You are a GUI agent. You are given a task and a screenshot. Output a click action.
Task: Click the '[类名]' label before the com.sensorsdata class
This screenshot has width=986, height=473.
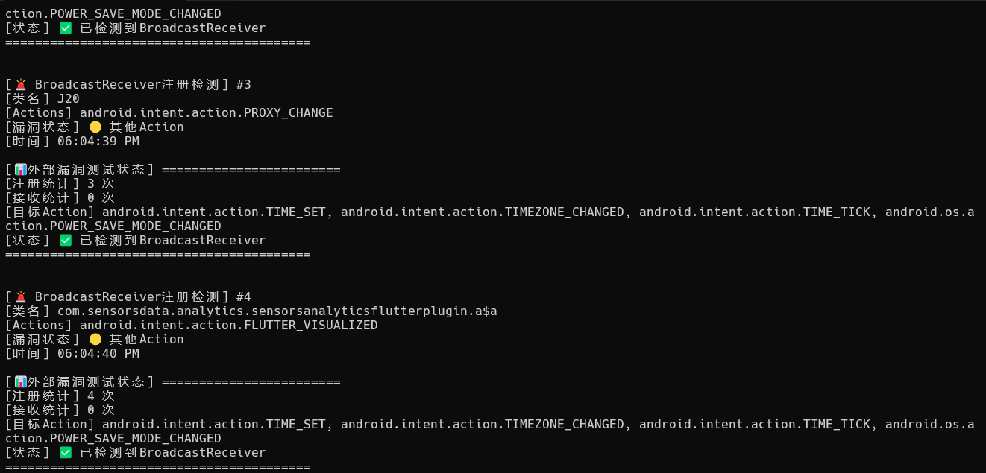[28, 311]
